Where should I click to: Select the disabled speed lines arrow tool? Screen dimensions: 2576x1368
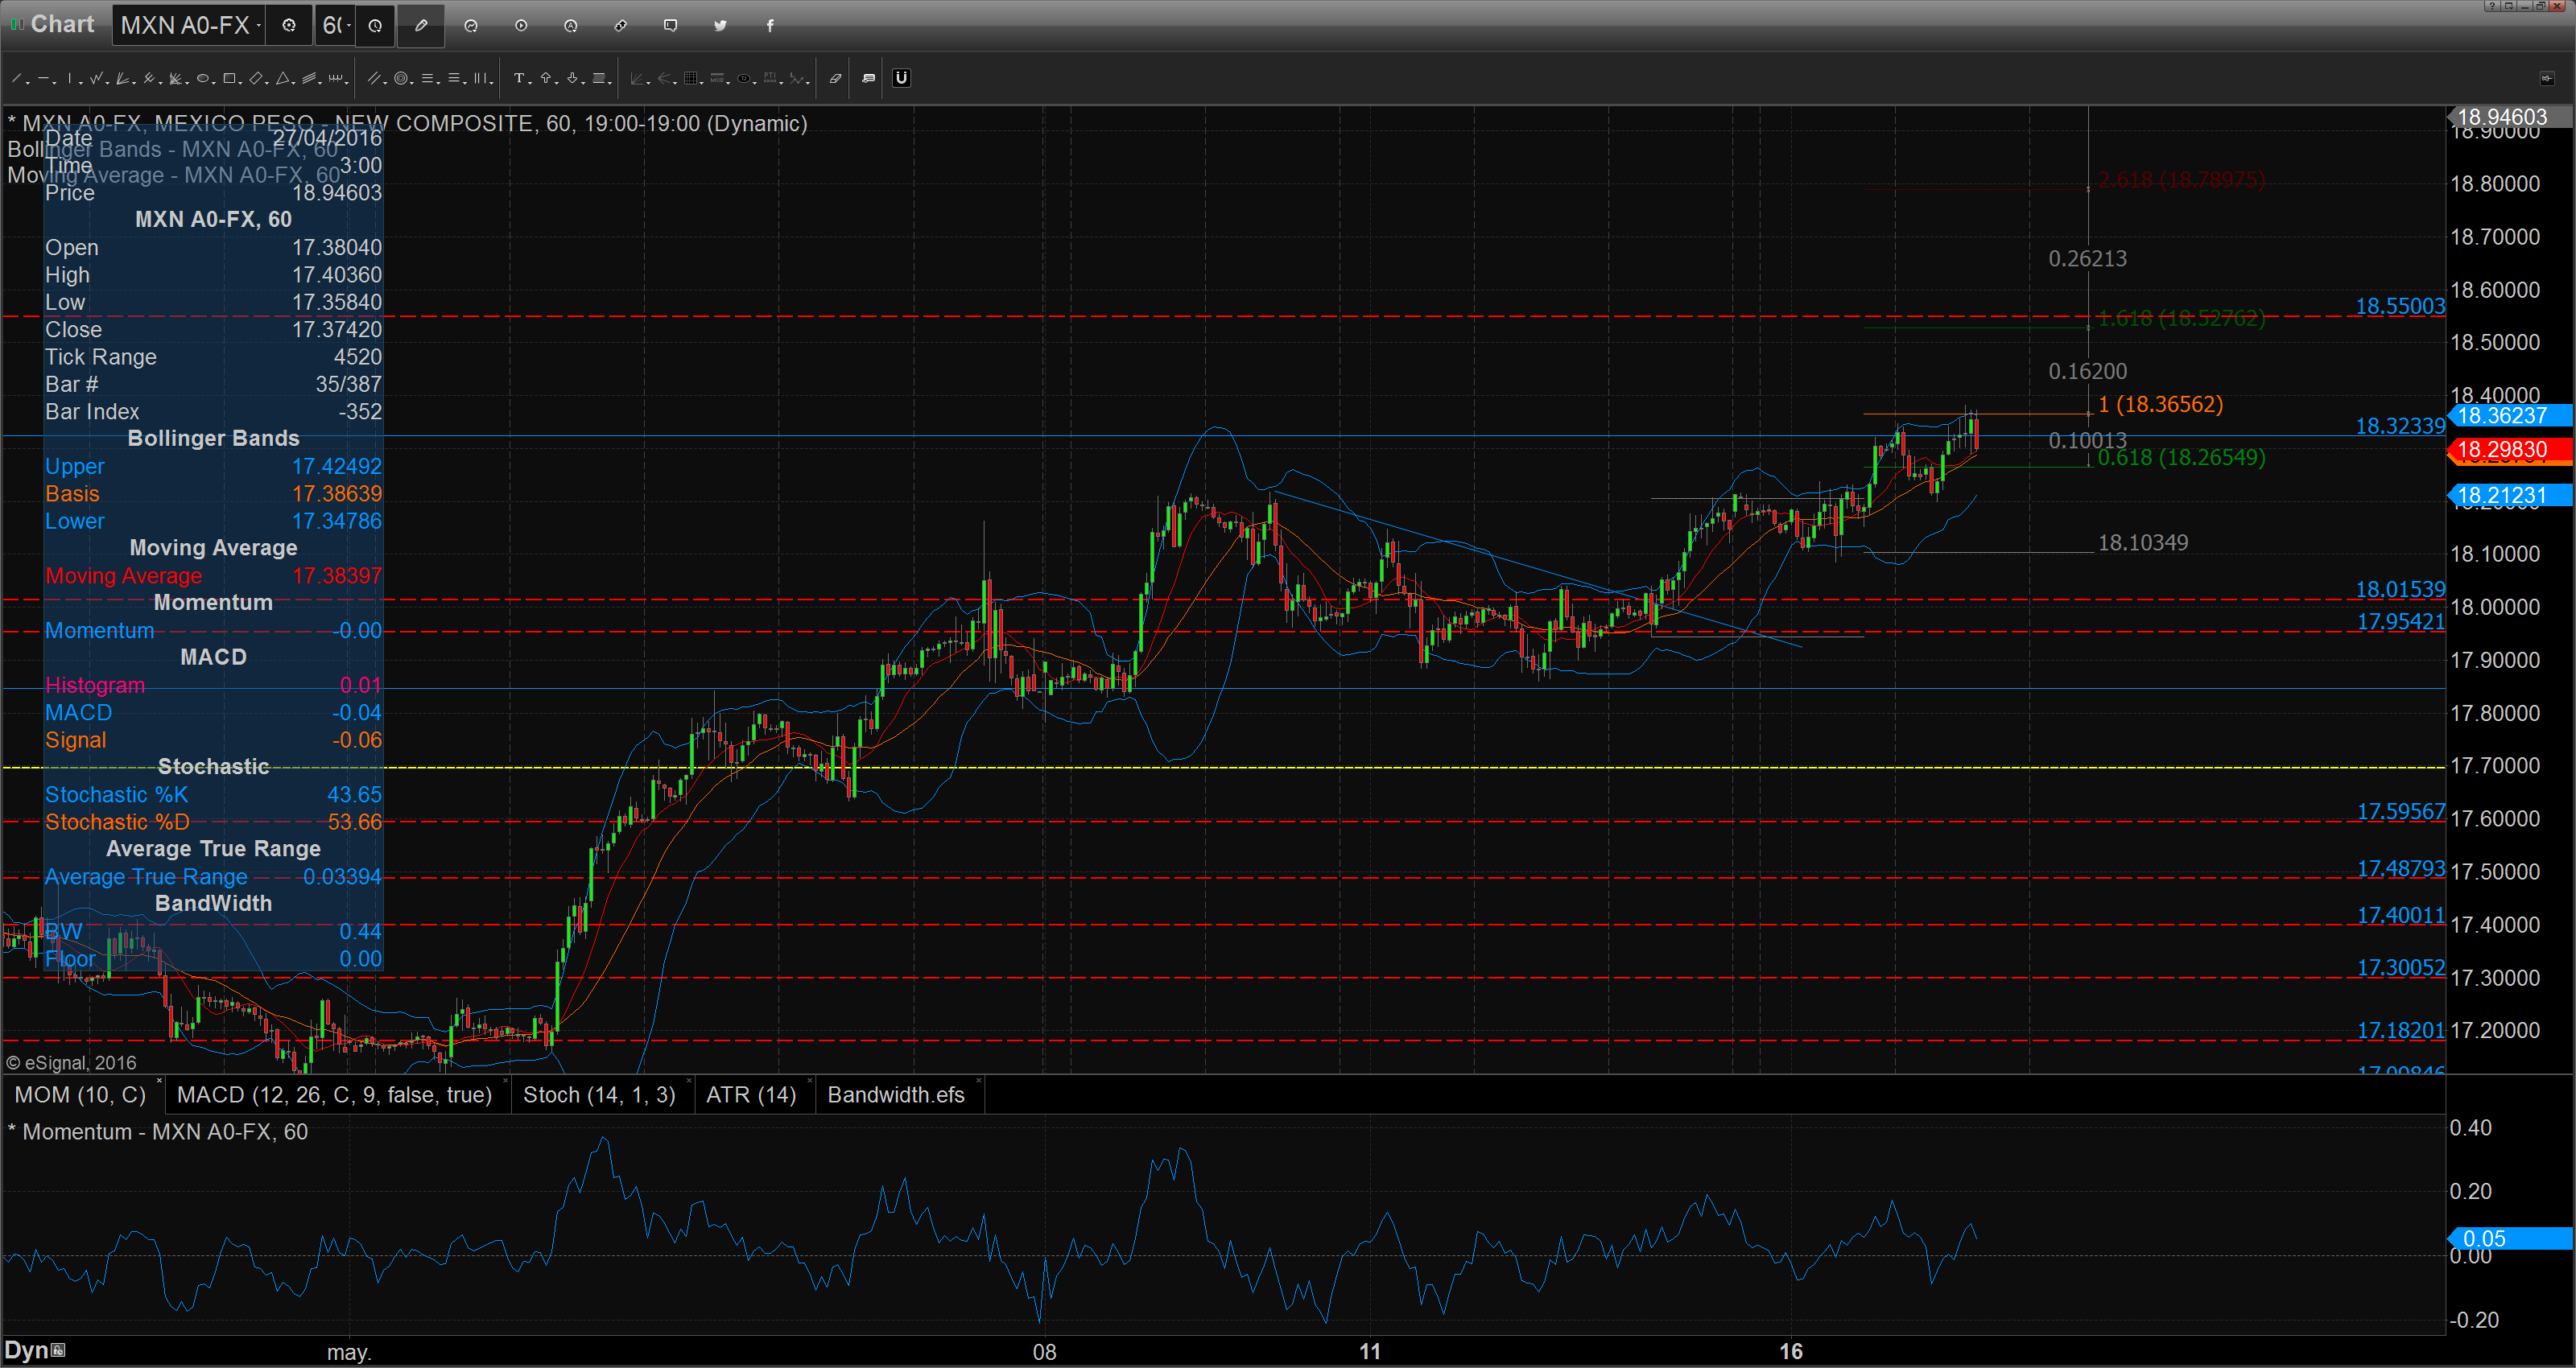pos(664,78)
